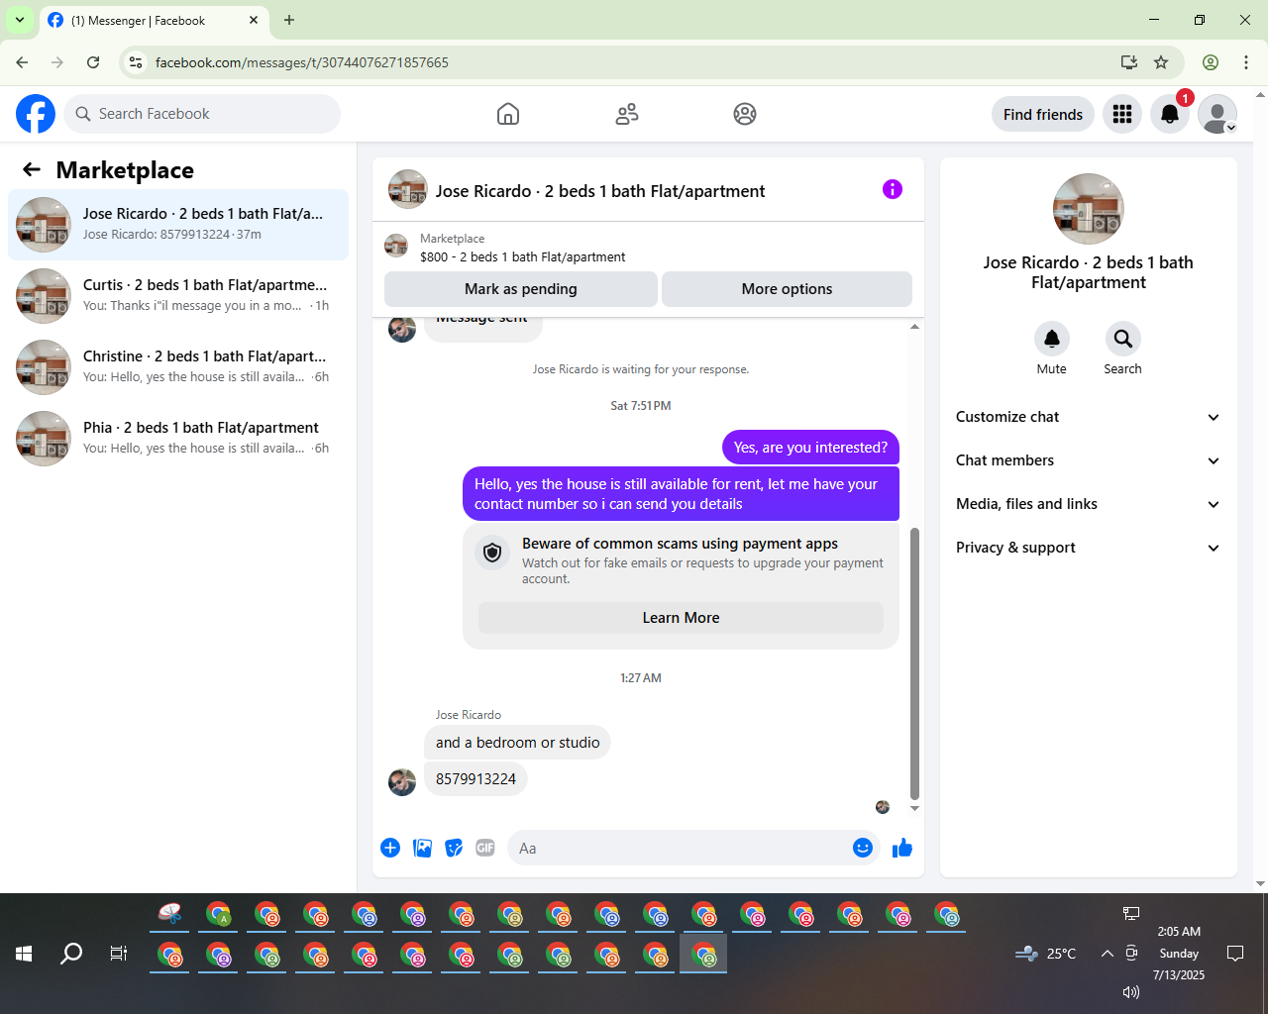1268x1014 pixels.
Task: Open Curtis conversation in list
Action: tap(178, 296)
